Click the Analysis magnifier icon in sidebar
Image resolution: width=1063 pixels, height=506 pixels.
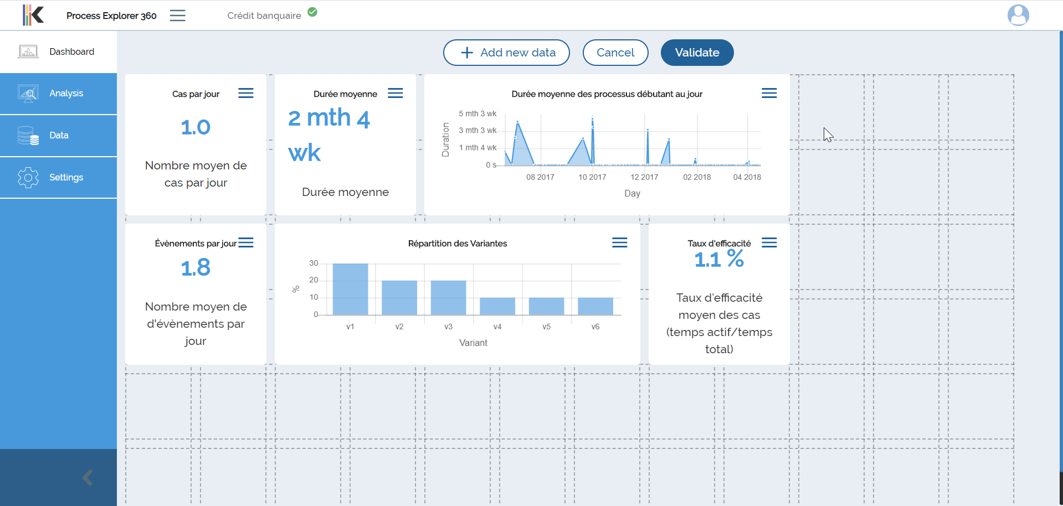[x=28, y=93]
